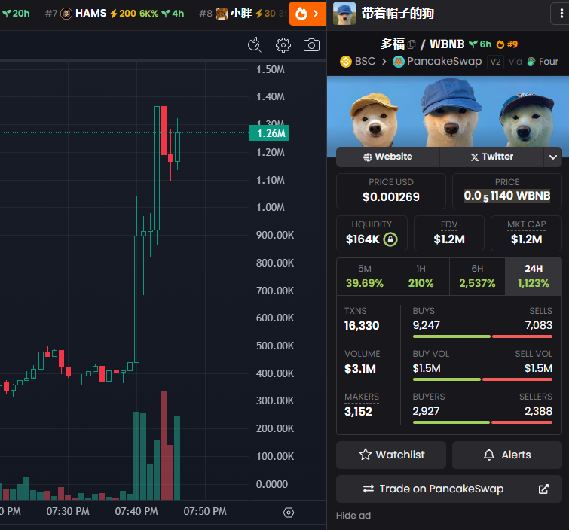This screenshot has width=569, height=530.
Task: Click the buy vol/sell vol ratio bar
Action: click(482, 379)
